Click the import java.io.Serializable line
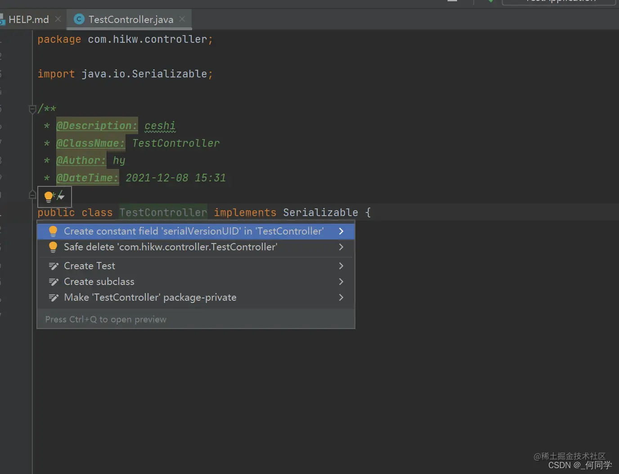 pyautogui.click(x=125, y=74)
